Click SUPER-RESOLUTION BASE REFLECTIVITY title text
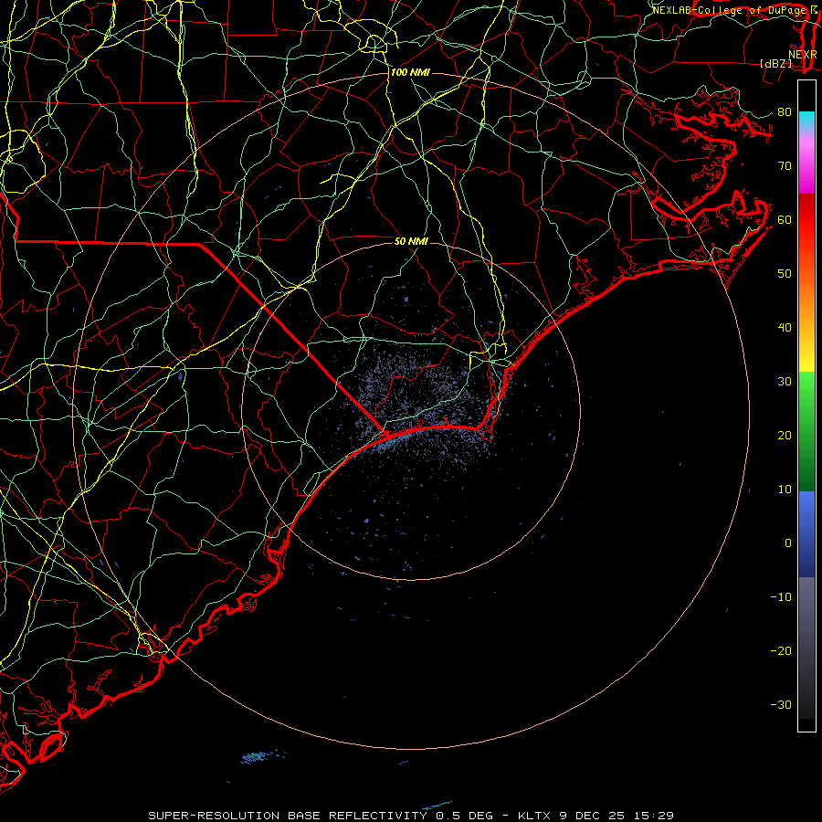This screenshot has width=822, height=822. tap(288, 816)
